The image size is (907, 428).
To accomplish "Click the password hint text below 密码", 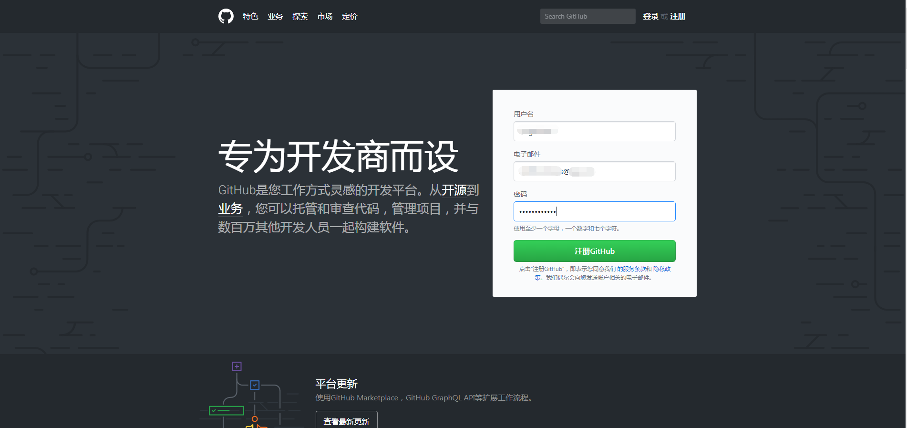I will [567, 229].
